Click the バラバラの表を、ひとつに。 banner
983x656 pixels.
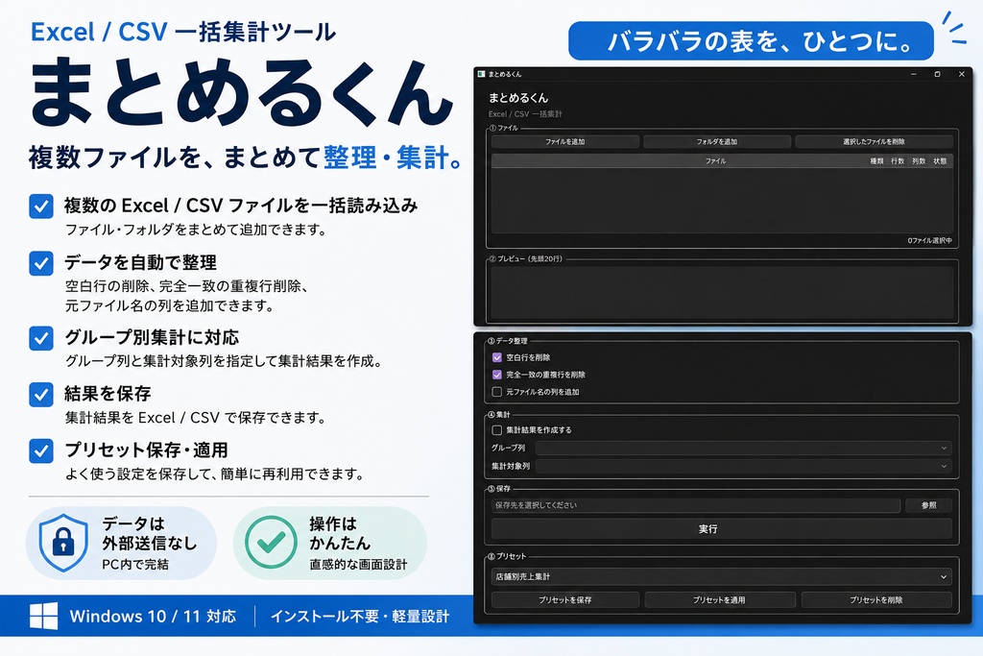pyautogui.click(x=751, y=41)
